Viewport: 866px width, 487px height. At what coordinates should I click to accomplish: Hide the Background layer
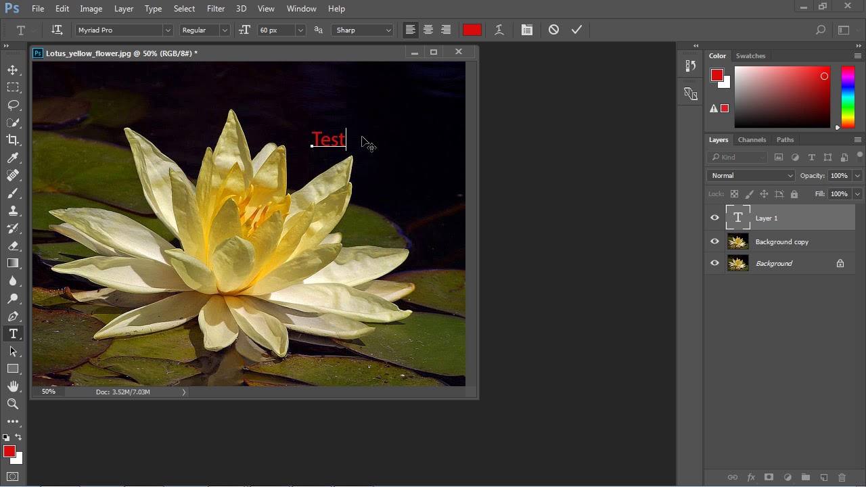(x=714, y=263)
